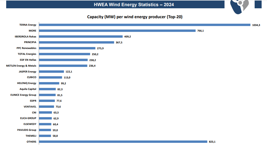Select the IBERDROLA Rokas label

click(x=26, y=36)
